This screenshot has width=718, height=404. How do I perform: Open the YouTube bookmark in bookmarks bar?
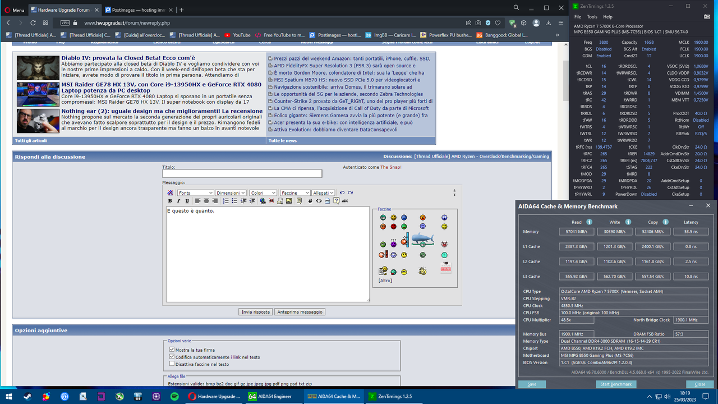237,35
